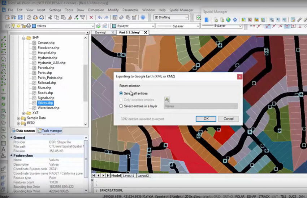Click the Spatial Manager panel icon
The image size is (307, 198).
[x=207, y=20]
